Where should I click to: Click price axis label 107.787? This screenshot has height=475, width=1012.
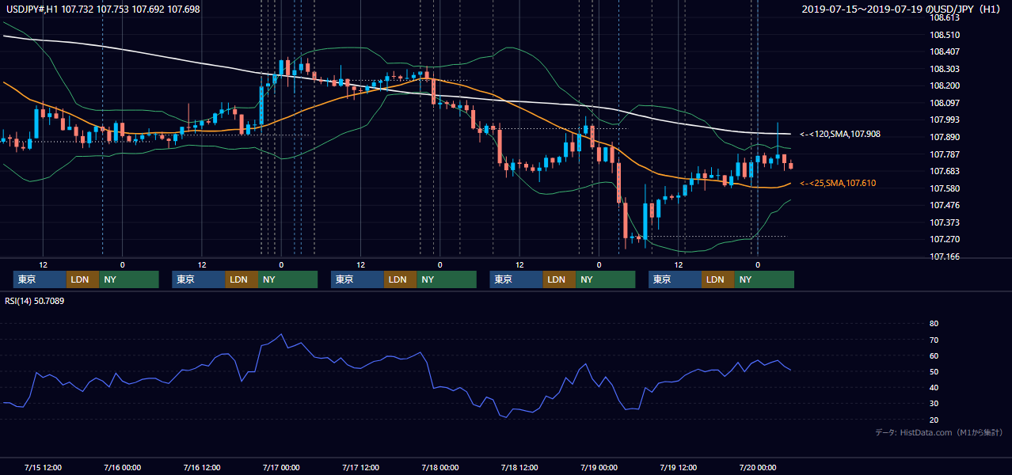pos(945,155)
